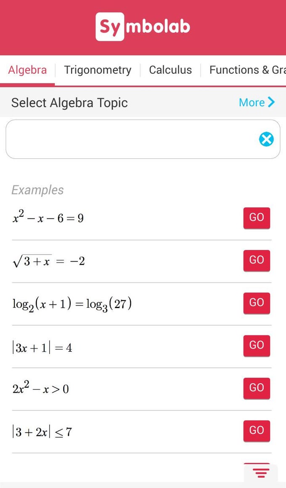The width and height of the screenshot is (286, 488).
Task: Clear input with the blue X icon
Action: click(266, 139)
